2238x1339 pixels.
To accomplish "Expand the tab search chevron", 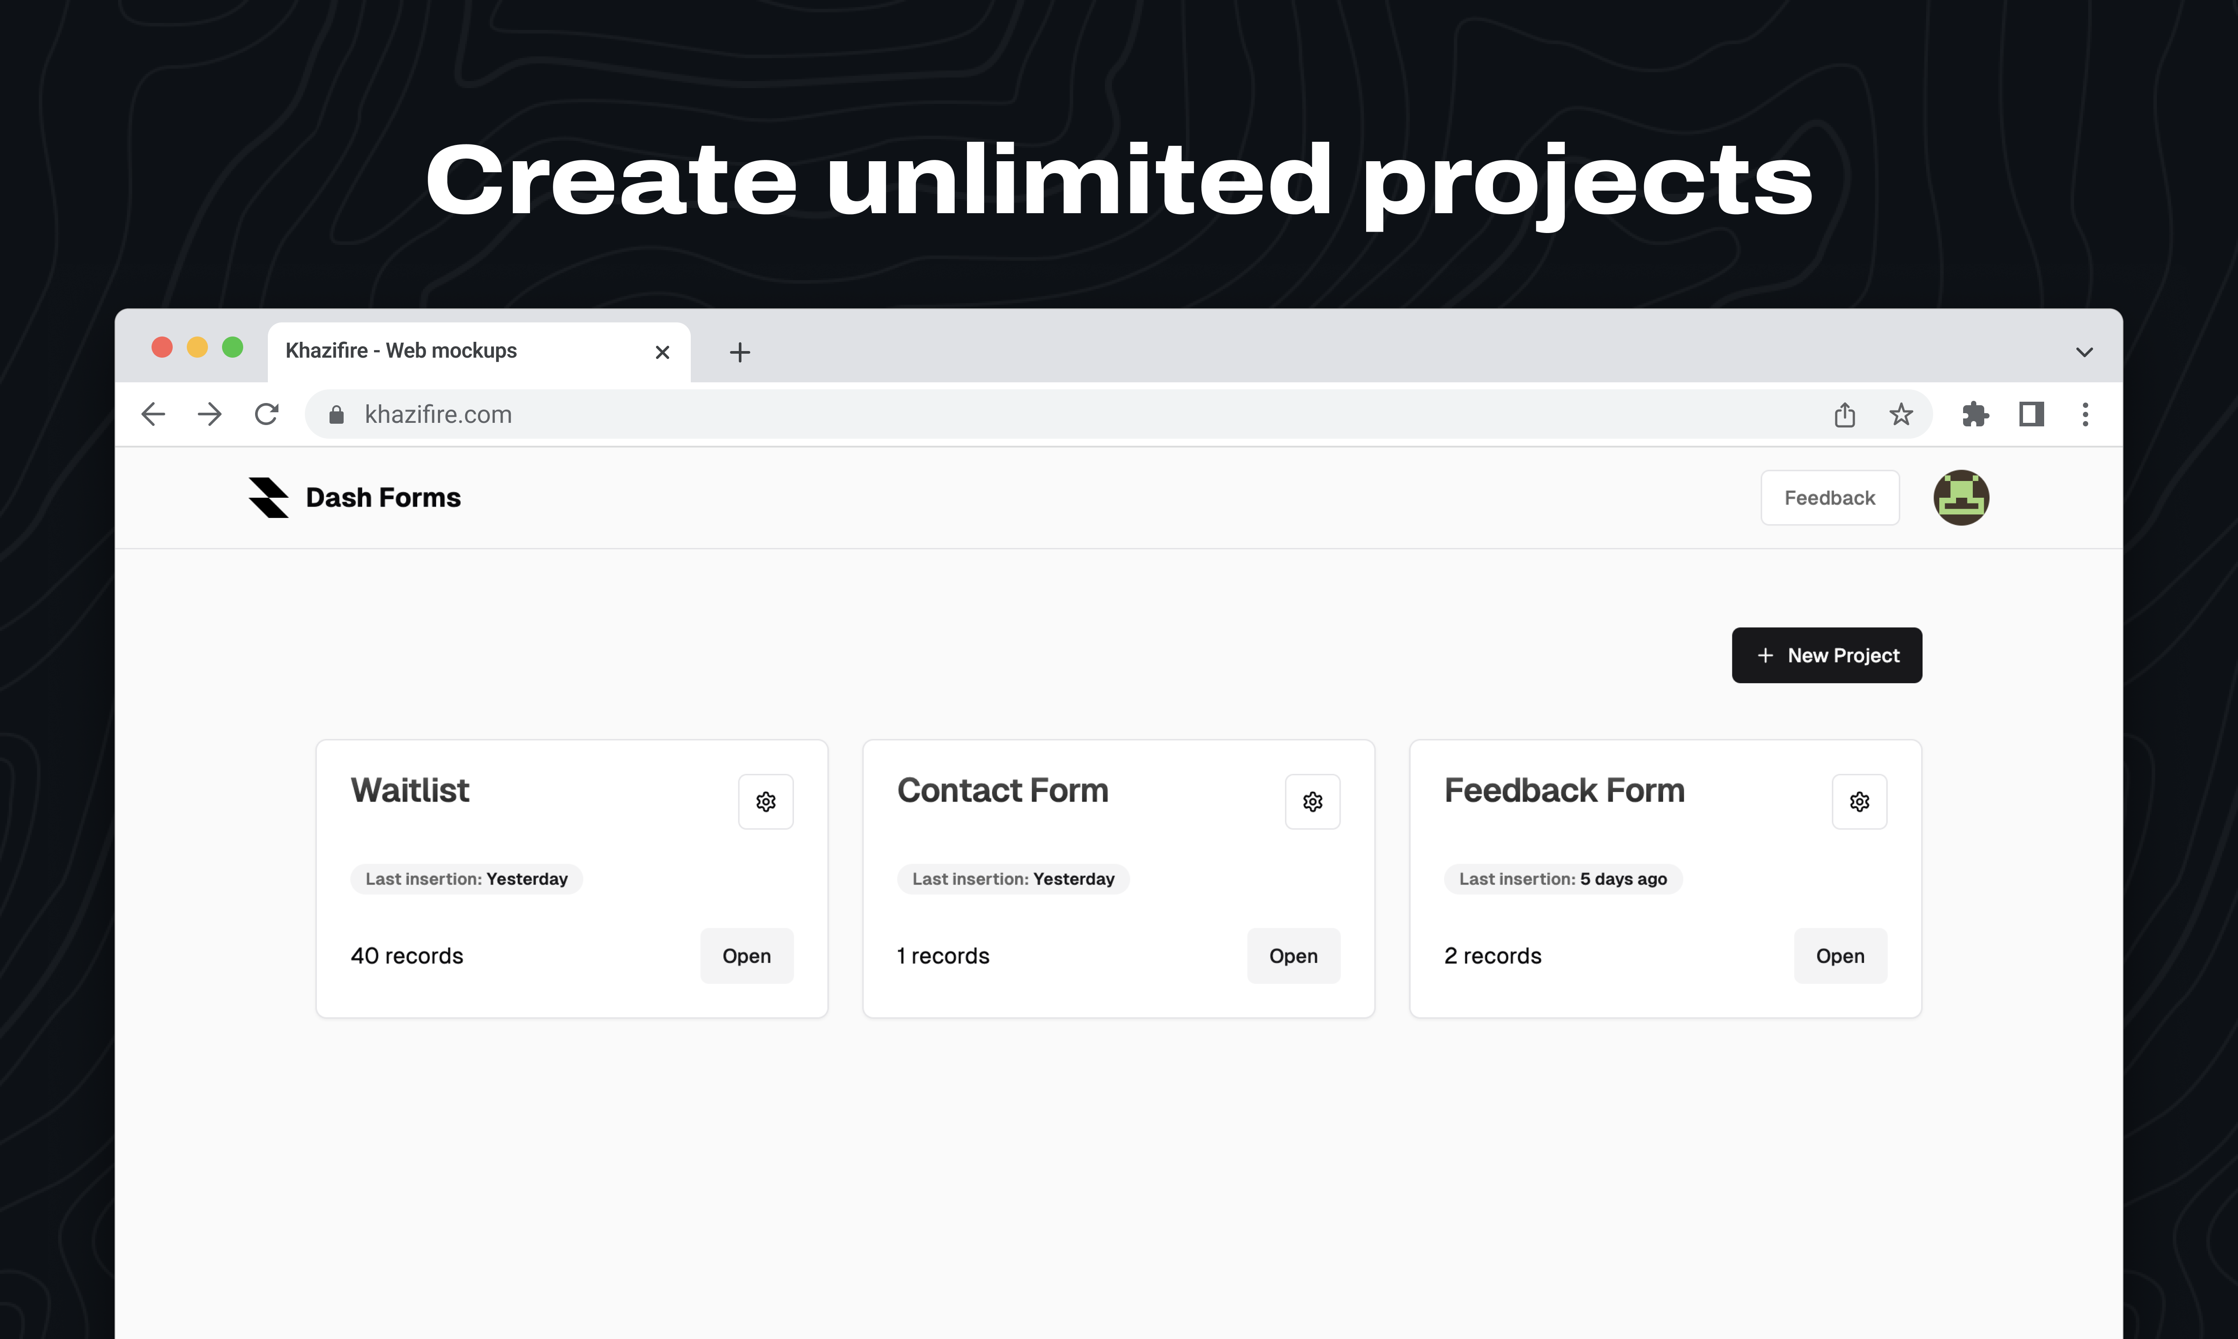I will pos(2084,352).
